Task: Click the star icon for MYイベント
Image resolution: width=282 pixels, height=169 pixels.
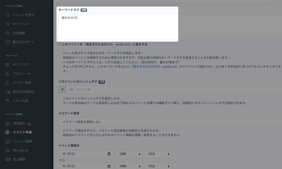Action: (7, 24)
